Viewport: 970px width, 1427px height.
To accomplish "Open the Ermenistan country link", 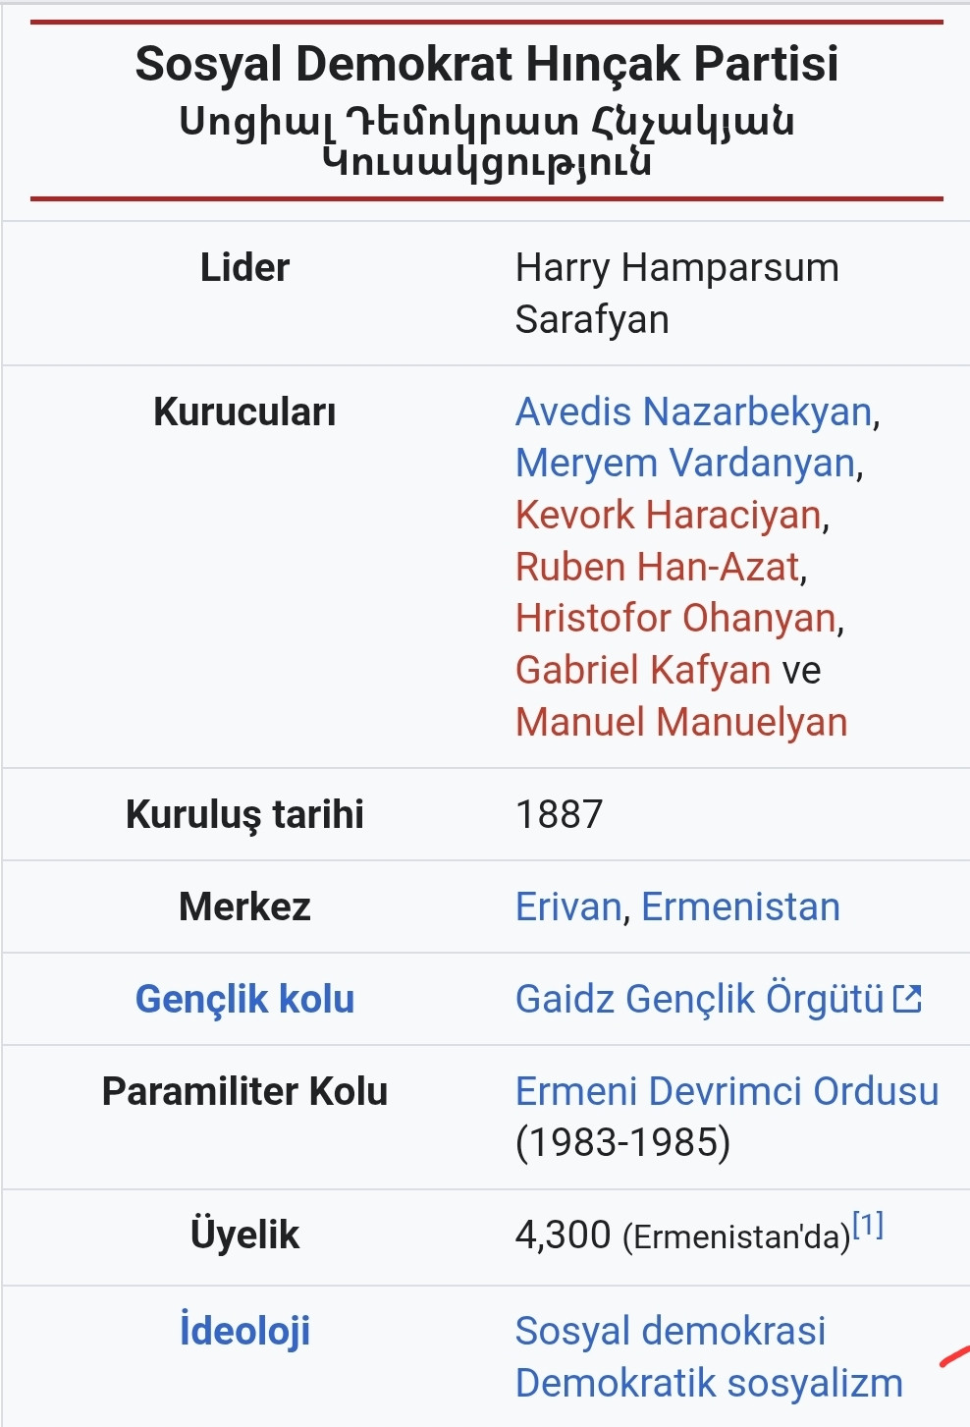I will tap(740, 906).
